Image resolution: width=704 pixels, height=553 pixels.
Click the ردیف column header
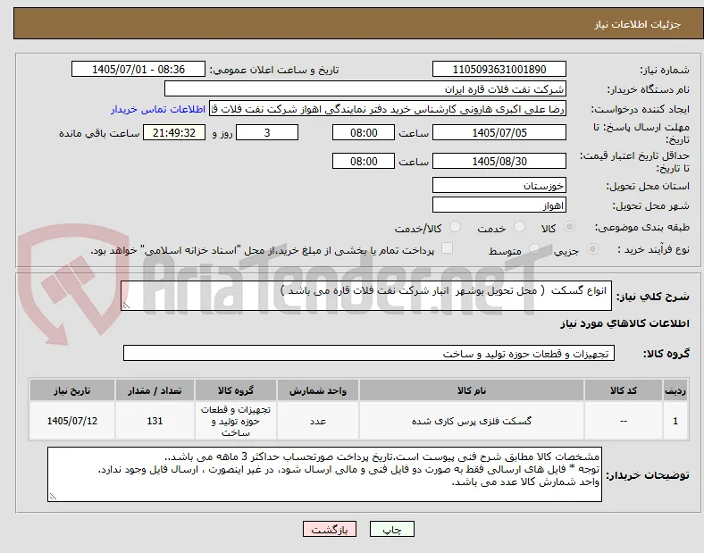(x=675, y=390)
